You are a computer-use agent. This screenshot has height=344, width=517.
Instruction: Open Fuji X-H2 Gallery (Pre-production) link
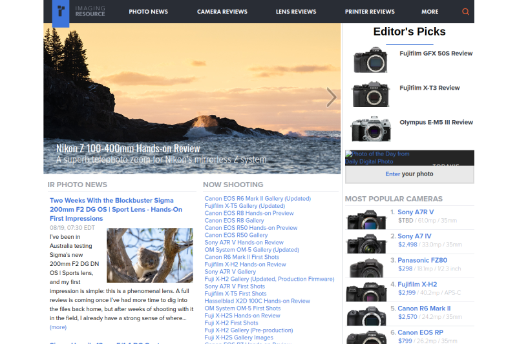[249, 330]
